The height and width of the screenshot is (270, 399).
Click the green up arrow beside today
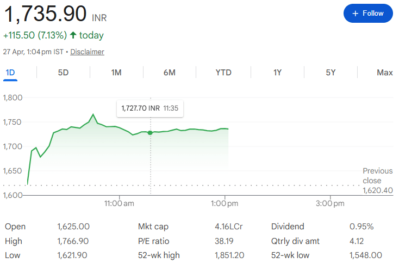click(x=73, y=35)
